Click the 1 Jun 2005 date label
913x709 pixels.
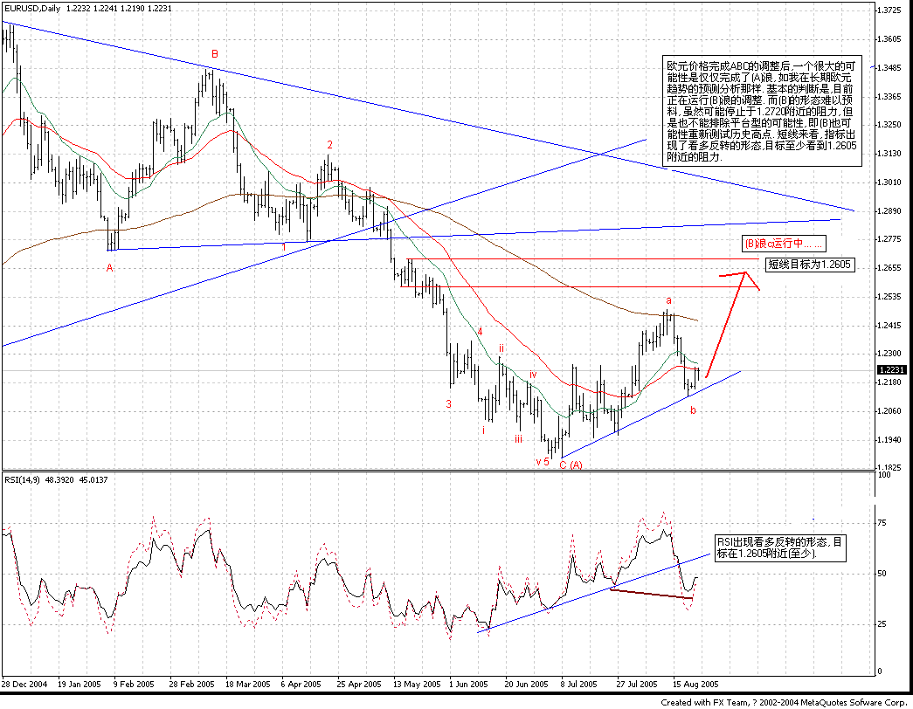[x=468, y=684]
